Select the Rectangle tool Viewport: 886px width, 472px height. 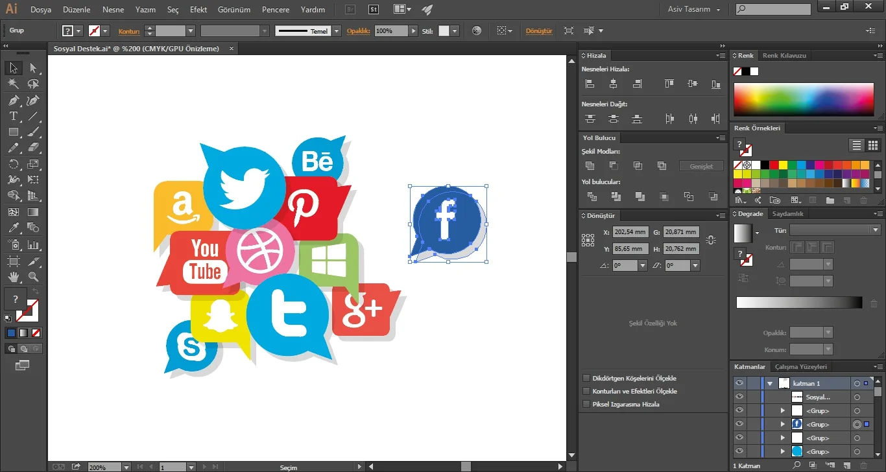pyautogui.click(x=13, y=132)
